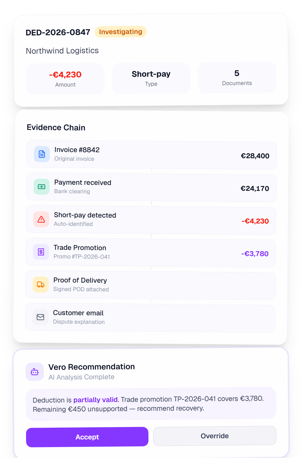Override the AI recommendation
Image resolution: width=302 pixels, height=472 pixels.
(x=214, y=436)
